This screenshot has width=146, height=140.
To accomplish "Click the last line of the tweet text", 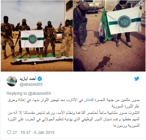I will pos(127,125).
